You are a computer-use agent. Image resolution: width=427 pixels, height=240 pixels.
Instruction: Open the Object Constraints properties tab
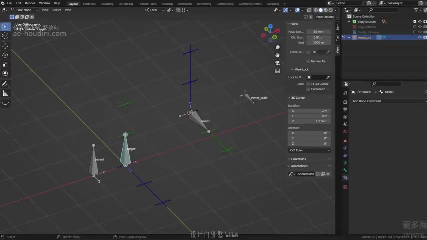pyautogui.click(x=345, y=156)
